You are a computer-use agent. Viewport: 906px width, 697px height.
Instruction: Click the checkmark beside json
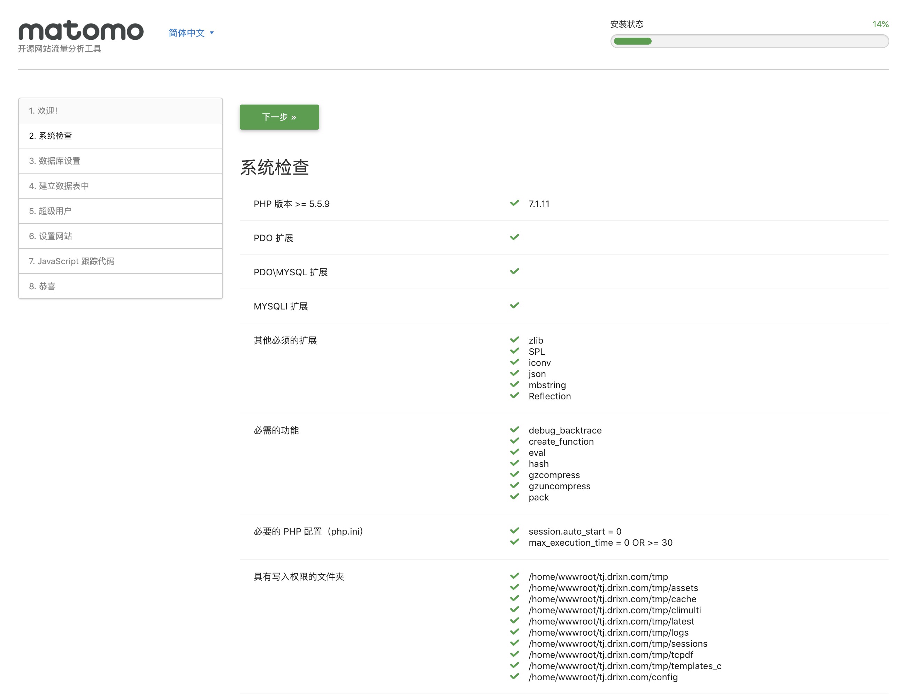514,373
